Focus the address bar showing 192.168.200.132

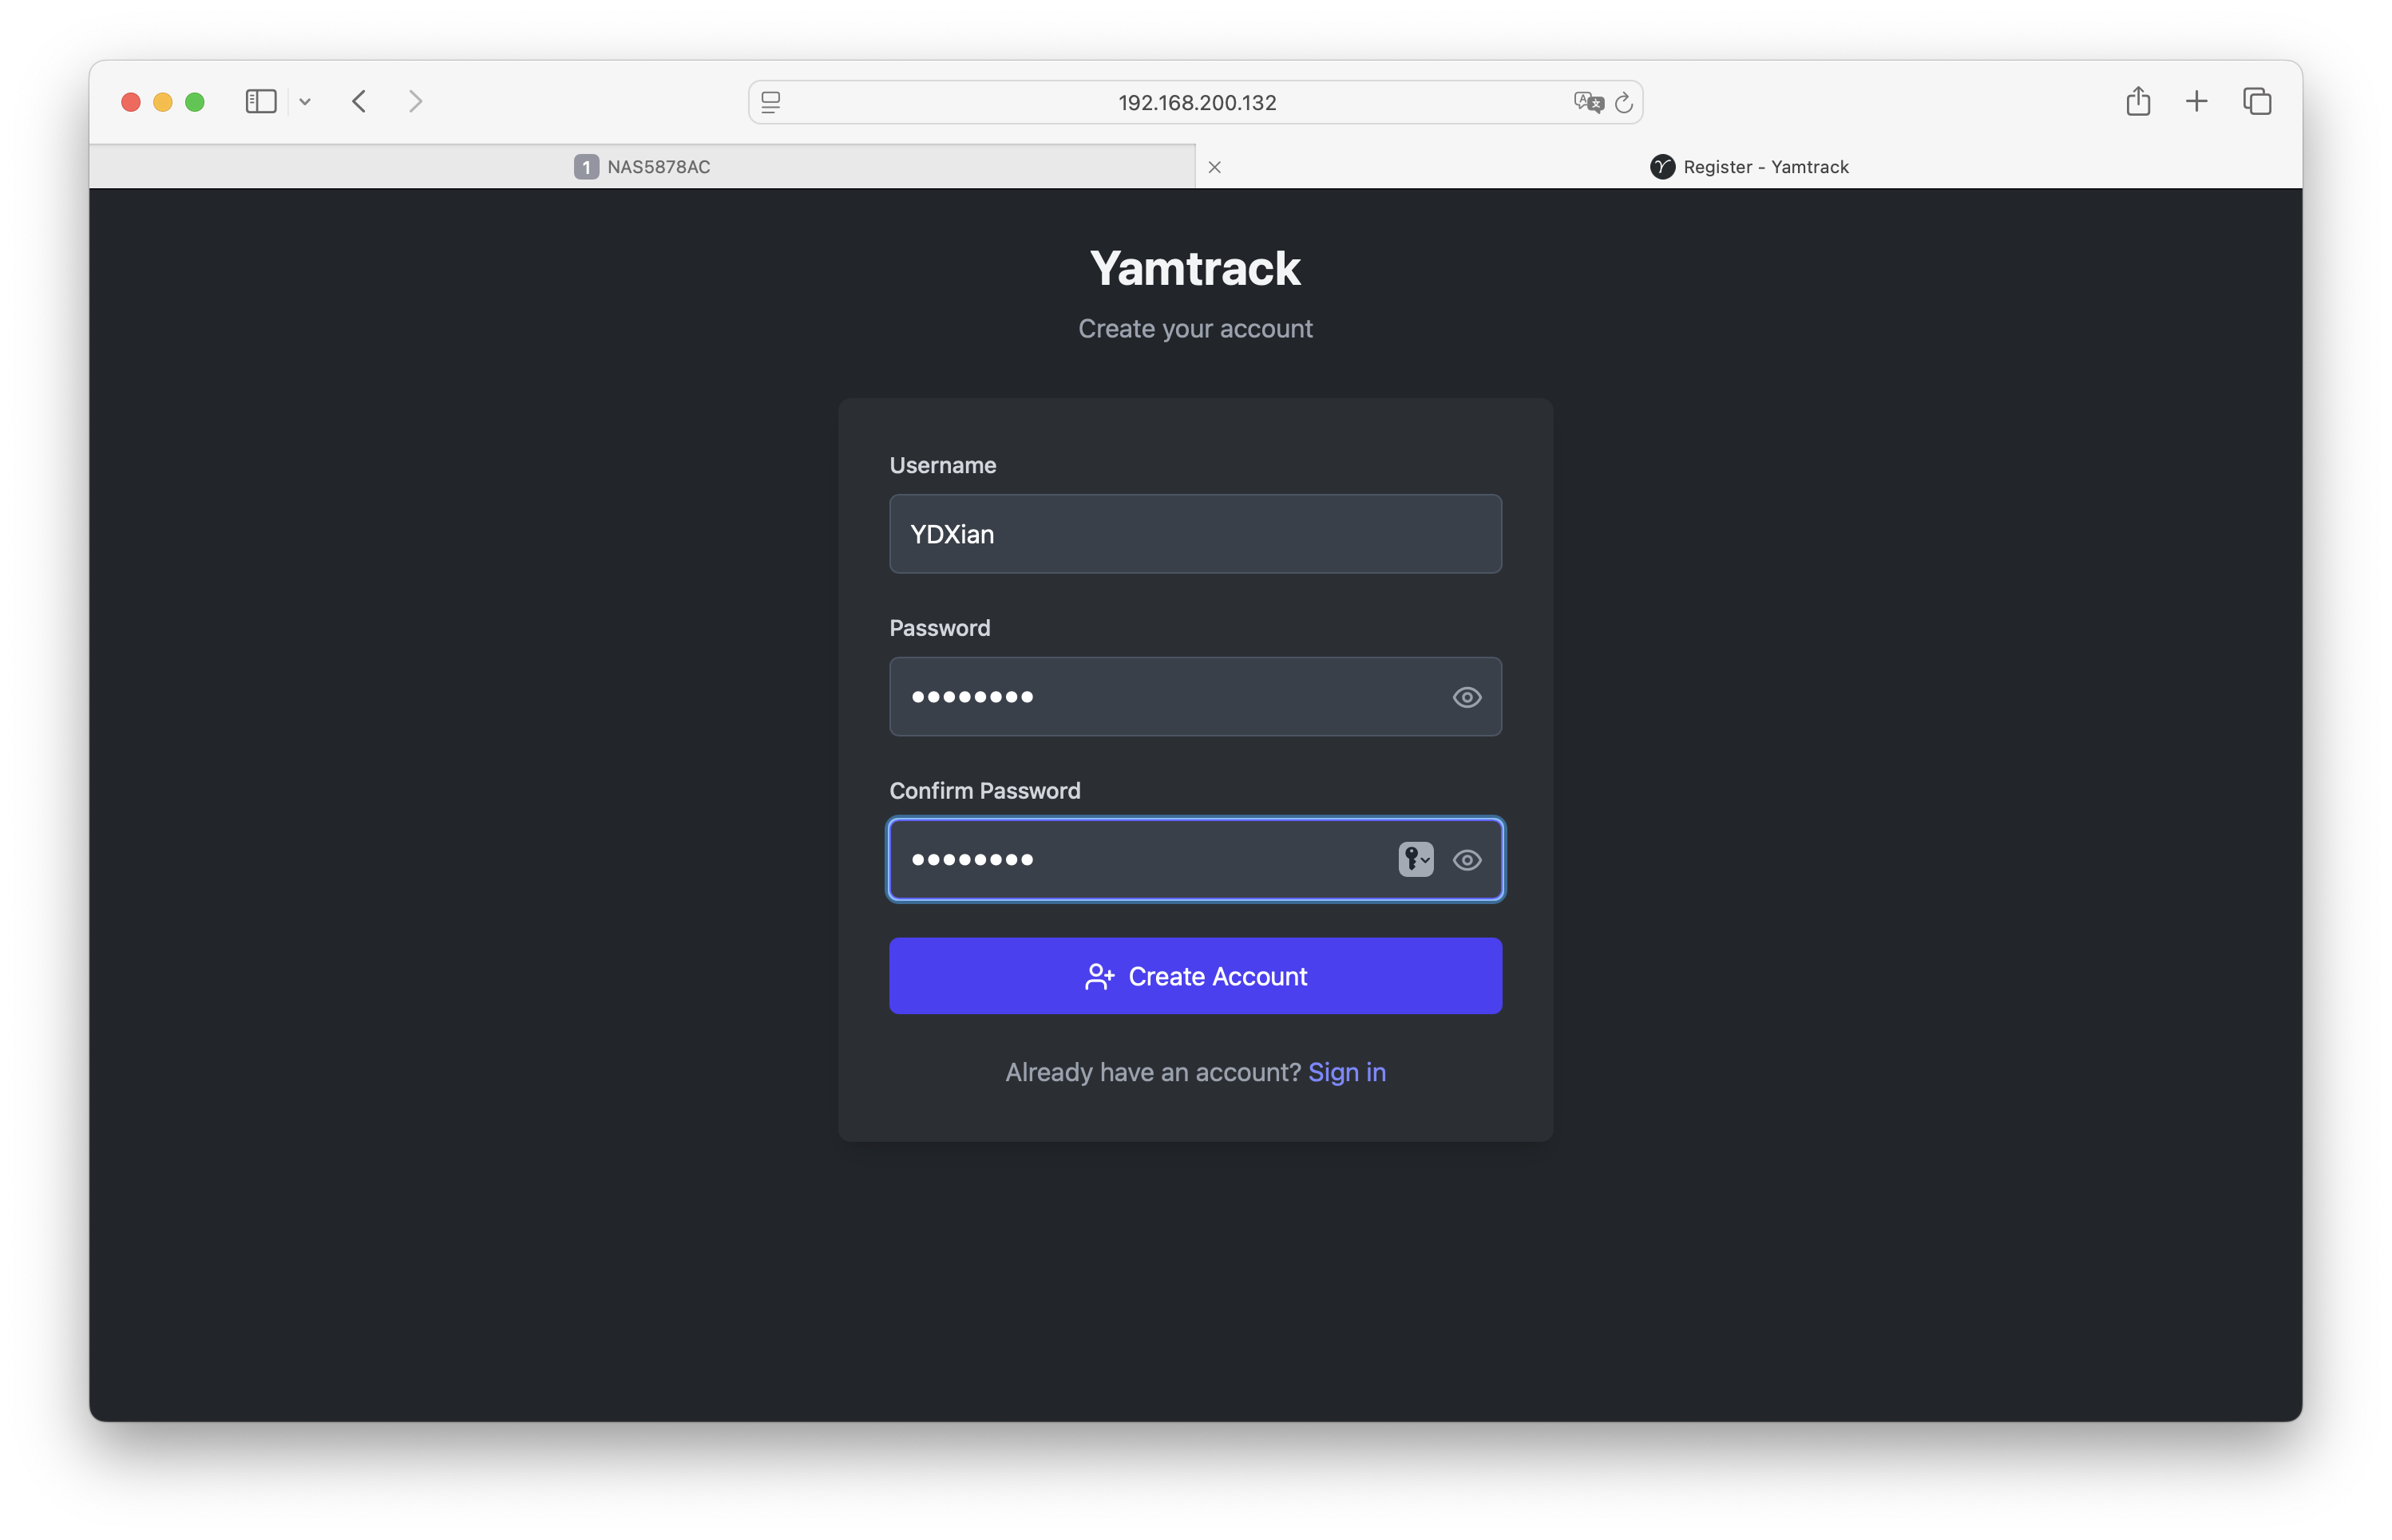tap(1195, 102)
